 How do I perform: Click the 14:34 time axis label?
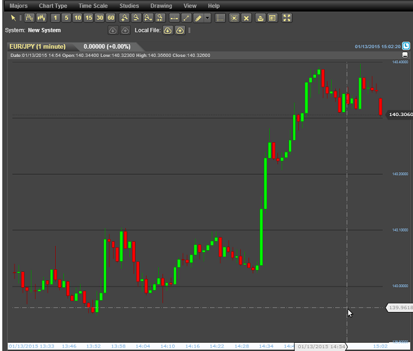(266, 346)
